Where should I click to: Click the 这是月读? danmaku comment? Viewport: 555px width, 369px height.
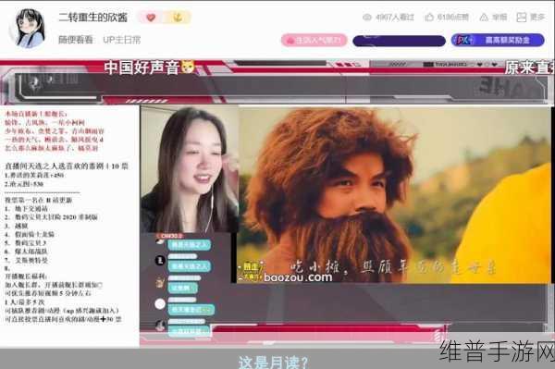point(273,363)
